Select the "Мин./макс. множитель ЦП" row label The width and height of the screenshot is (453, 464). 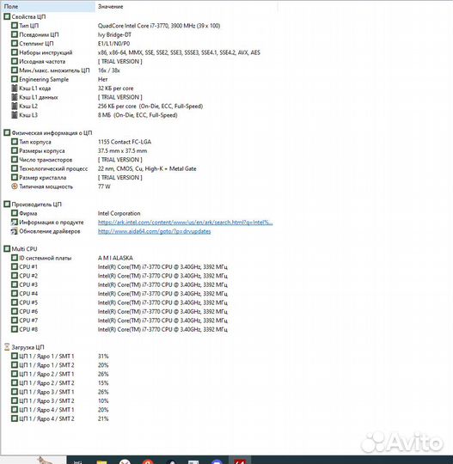(54, 70)
